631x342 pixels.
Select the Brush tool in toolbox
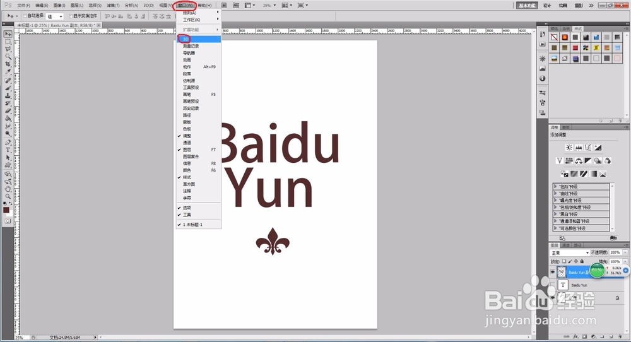[8, 88]
